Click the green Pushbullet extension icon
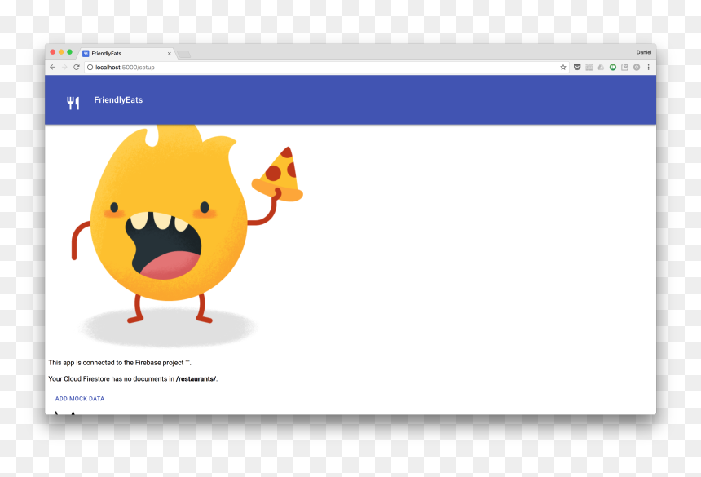 [x=613, y=67]
